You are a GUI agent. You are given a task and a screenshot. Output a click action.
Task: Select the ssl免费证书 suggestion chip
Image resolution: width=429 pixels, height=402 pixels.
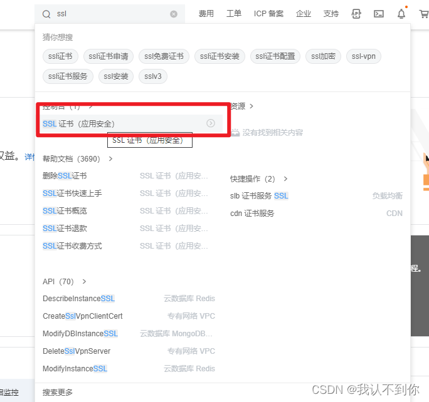pyautogui.click(x=164, y=56)
